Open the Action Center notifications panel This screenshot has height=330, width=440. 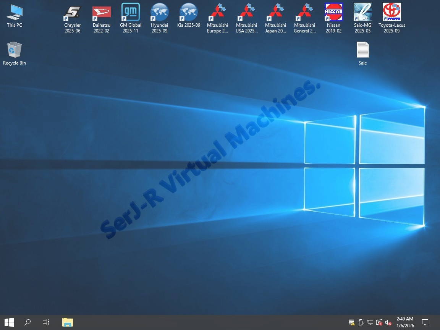coord(425,322)
